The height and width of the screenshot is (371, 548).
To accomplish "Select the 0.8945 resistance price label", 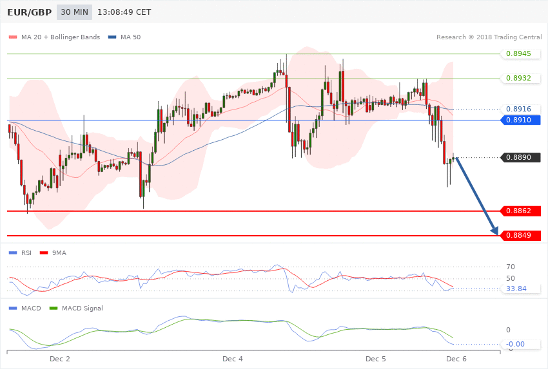I will 521,53.
